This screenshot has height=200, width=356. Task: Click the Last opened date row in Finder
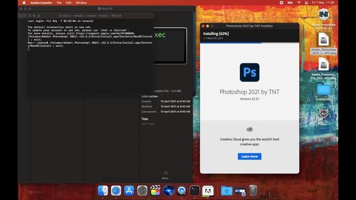[x=166, y=112]
